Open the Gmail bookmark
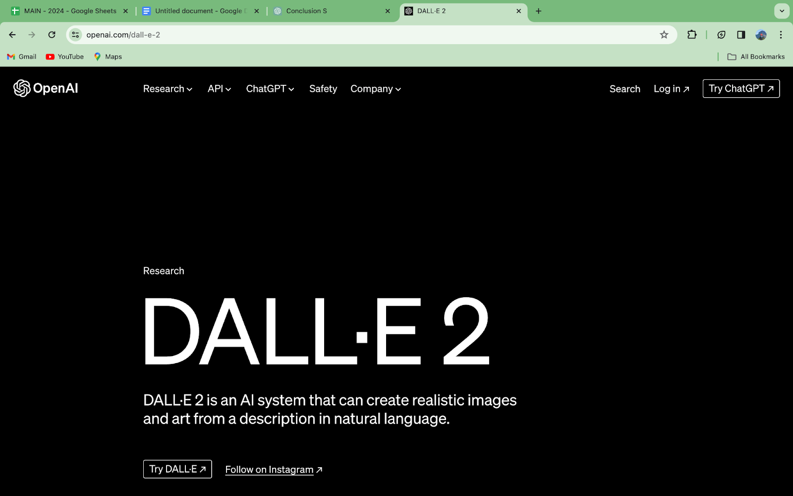Screen dimensions: 793x496 click(x=22, y=57)
